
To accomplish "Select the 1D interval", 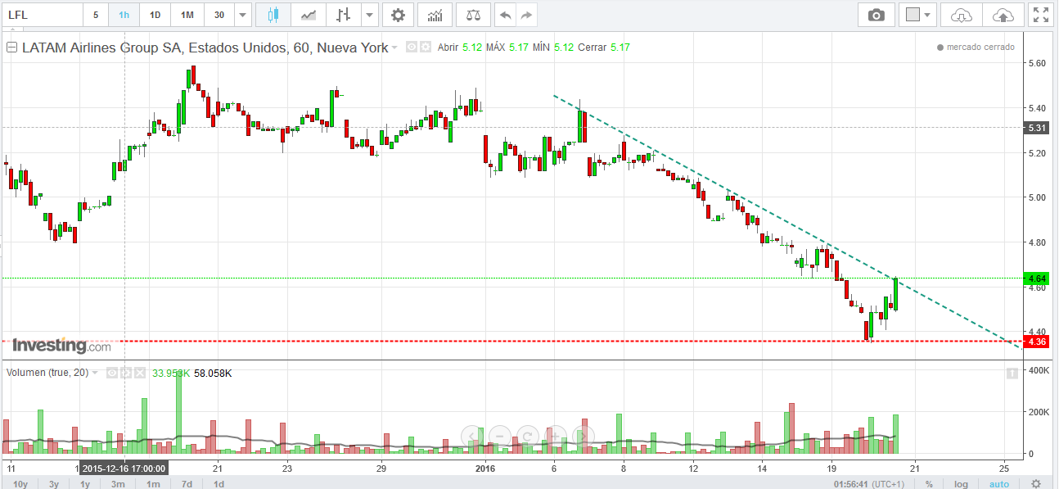I will (x=155, y=15).
